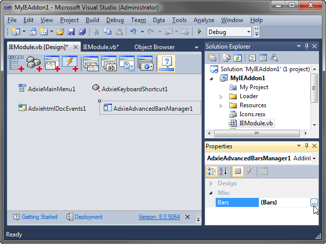This screenshot has height=244, width=326.
Task: Click the Version: 8.0.5064 link
Action: pos(159,217)
